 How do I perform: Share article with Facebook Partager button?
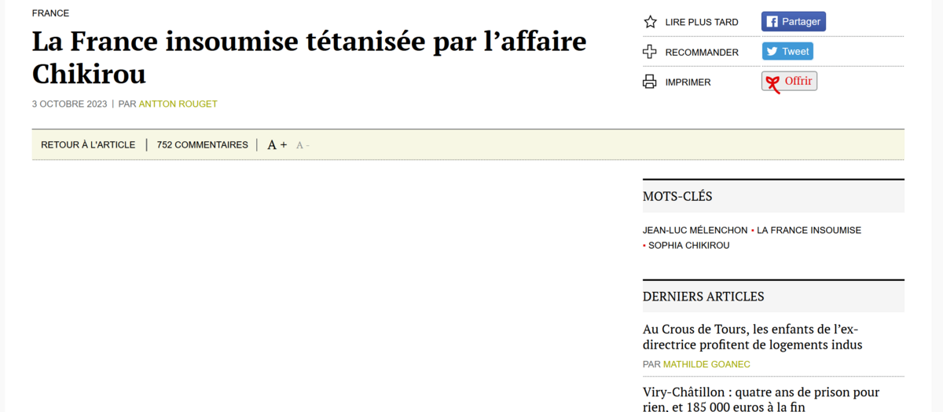[793, 22]
